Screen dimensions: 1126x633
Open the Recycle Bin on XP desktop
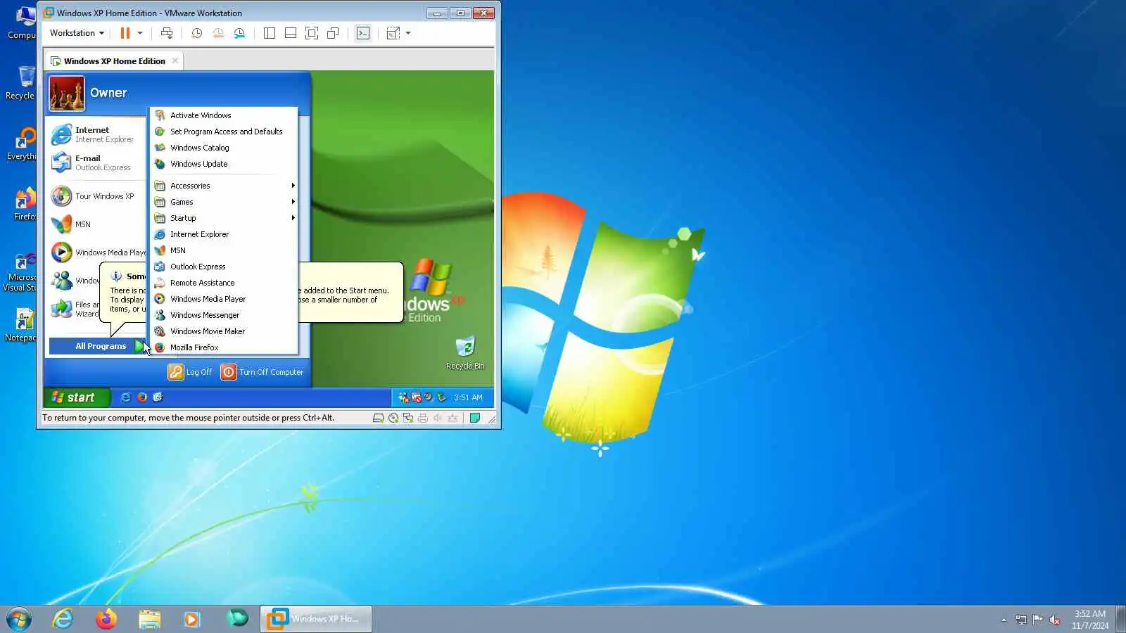pyautogui.click(x=465, y=353)
